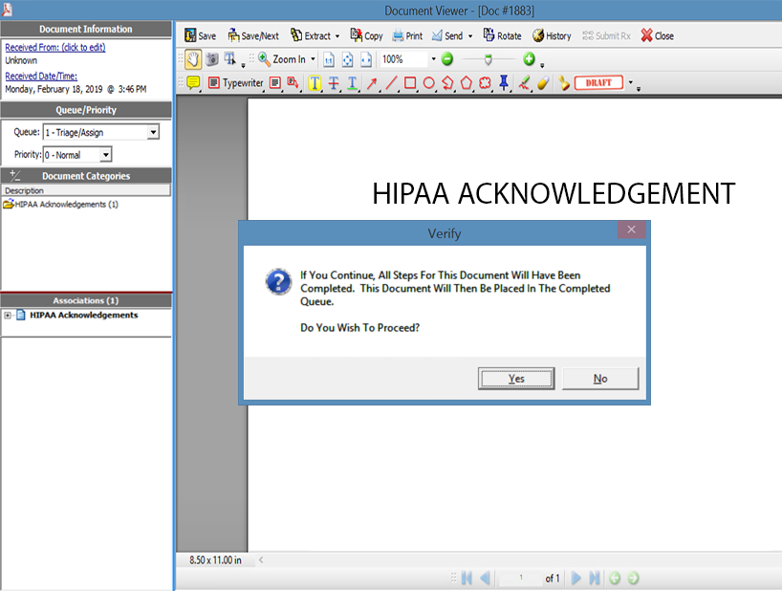Image resolution: width=782 pixels, height=591 pixels.
Task: Print the current document
Action: point(407,36)
